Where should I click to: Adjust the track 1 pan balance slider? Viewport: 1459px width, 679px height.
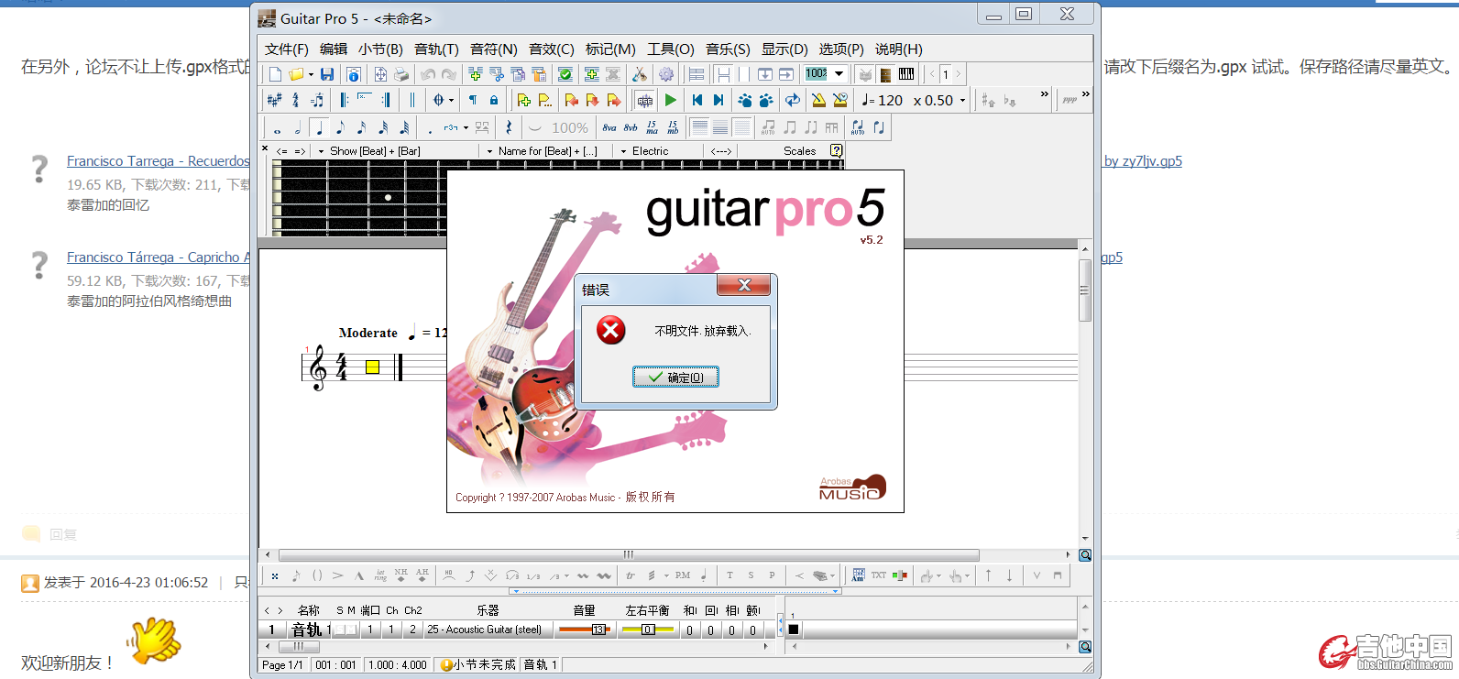tap(647, 630)
